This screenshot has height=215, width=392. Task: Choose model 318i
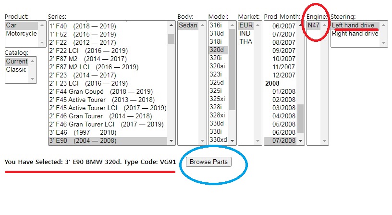219,41
